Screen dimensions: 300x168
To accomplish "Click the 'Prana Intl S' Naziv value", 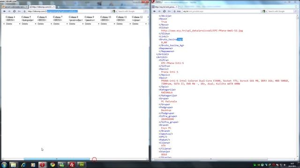I will (170, 72).
